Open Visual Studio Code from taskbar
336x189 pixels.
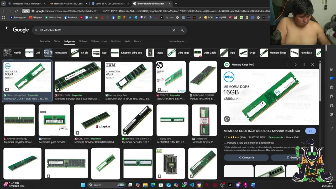coord(192,185)
